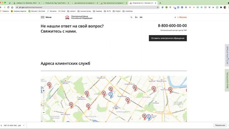
Task: Switch to third tab как записаться на прием
Action: coord(85,3)
